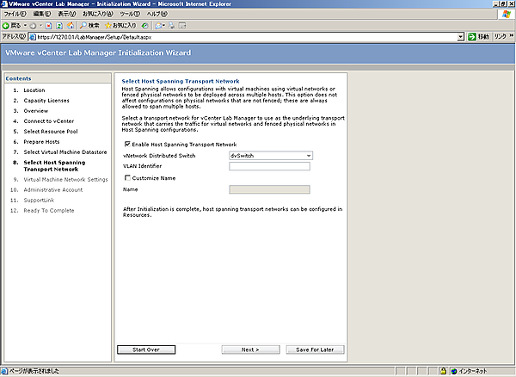This screenshot has width=516, height=377.
Task: Open the Favorites (お気に入り) menu in menu bar
Action: (x=98, y=14)
